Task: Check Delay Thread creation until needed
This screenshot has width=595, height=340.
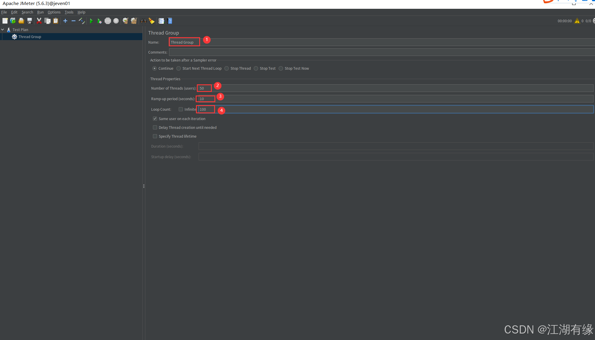Action: (155, 128)
